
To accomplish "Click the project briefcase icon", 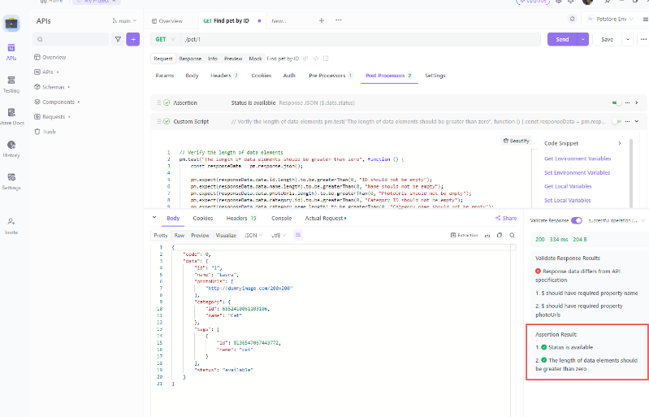I will [x=11, y=24].
